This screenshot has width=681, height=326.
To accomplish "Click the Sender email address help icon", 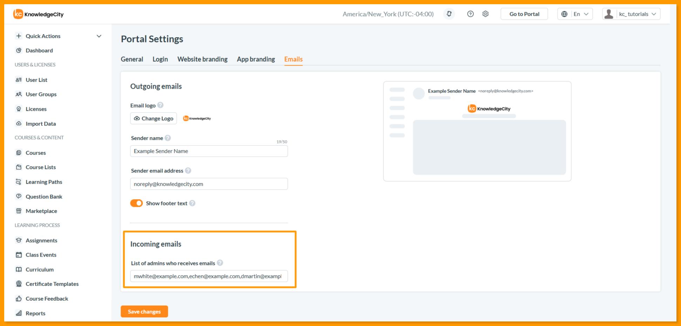I will 188,171.
